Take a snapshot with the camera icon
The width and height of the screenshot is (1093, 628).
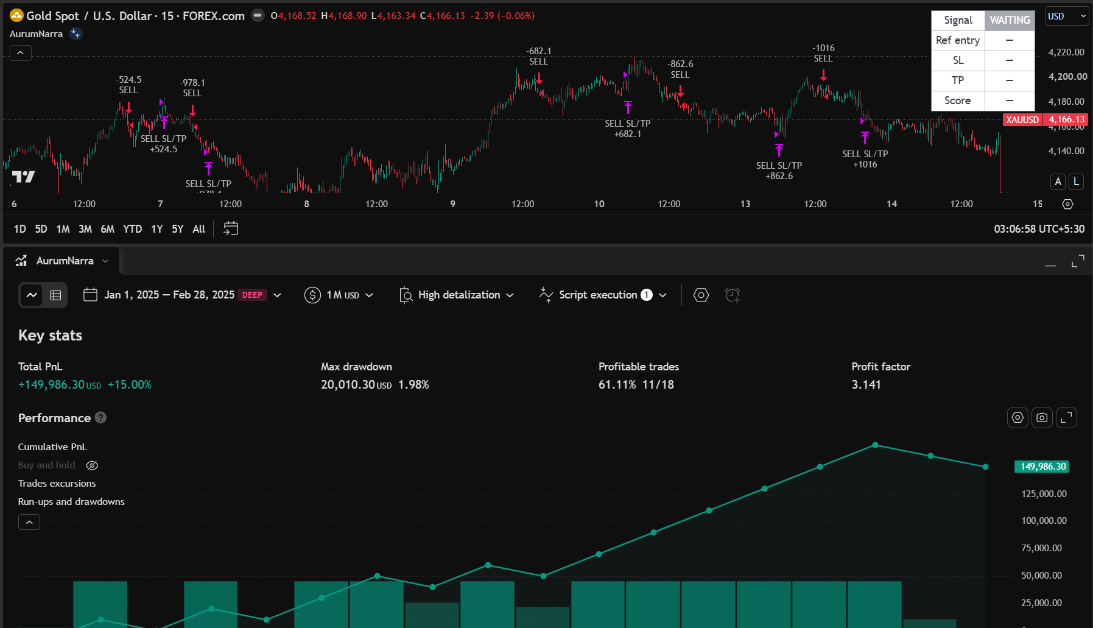(1042, 417)
